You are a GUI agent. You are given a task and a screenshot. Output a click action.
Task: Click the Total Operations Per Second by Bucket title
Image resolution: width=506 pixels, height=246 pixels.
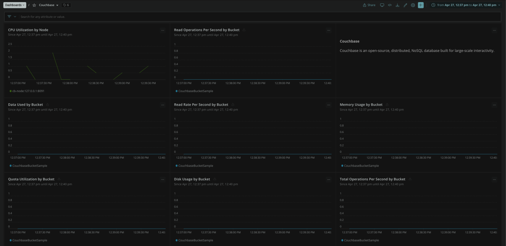point(373,179)
